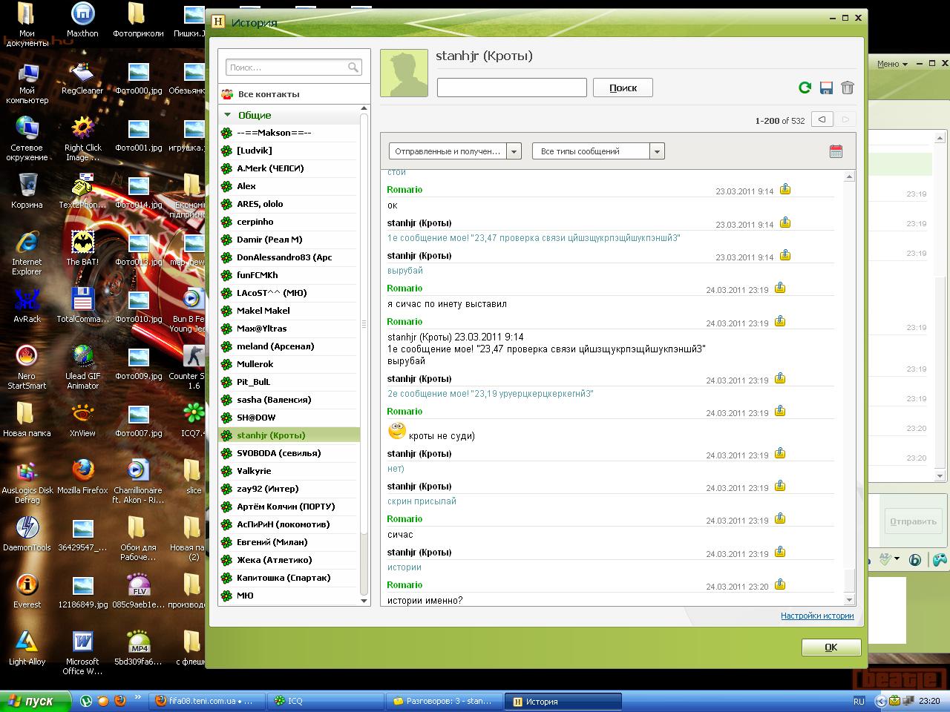
Task: Switch to ICQ taskbar window
Action: click(x=324, y=701)
